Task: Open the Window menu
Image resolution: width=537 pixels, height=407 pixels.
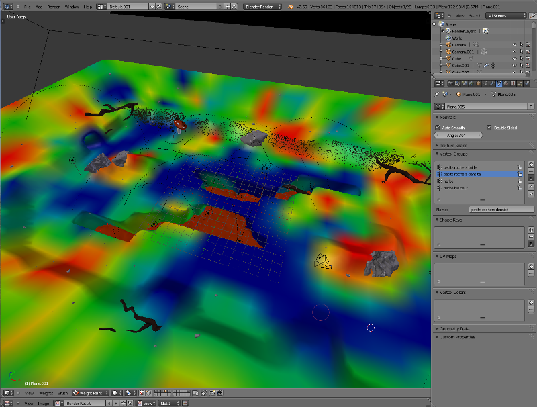Action: (72, 7)
